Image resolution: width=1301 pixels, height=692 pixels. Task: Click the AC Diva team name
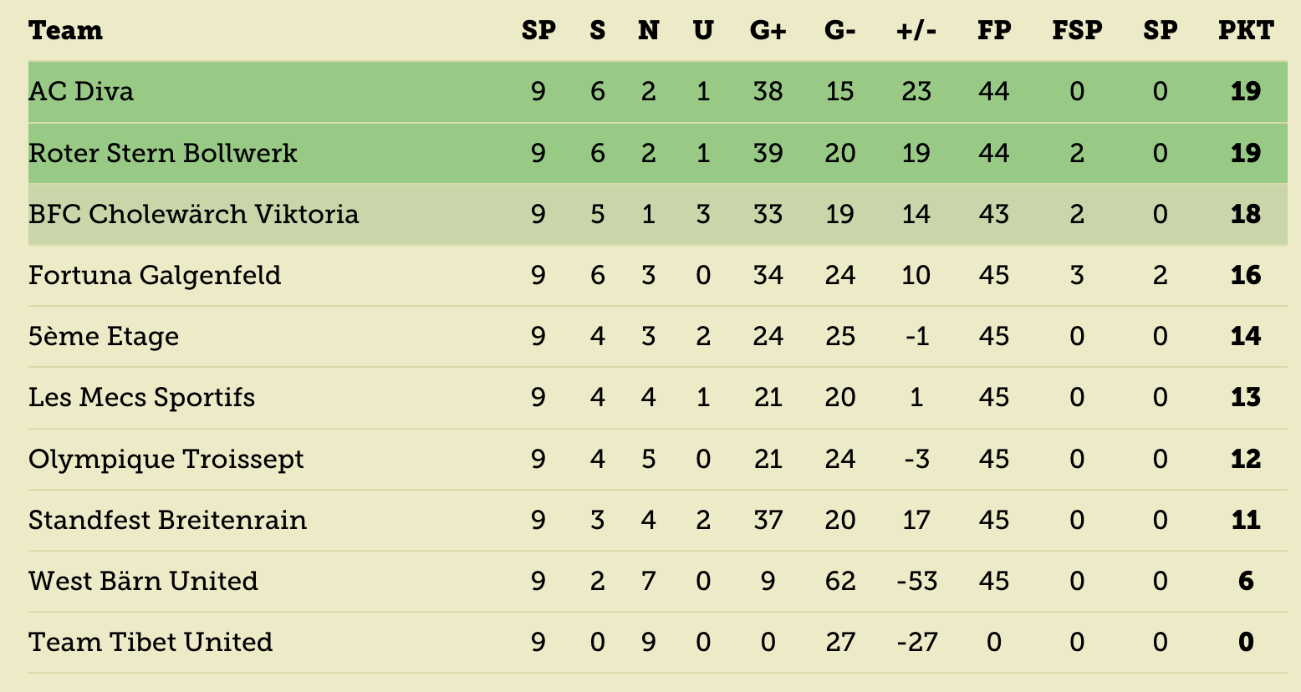[81, 91]
